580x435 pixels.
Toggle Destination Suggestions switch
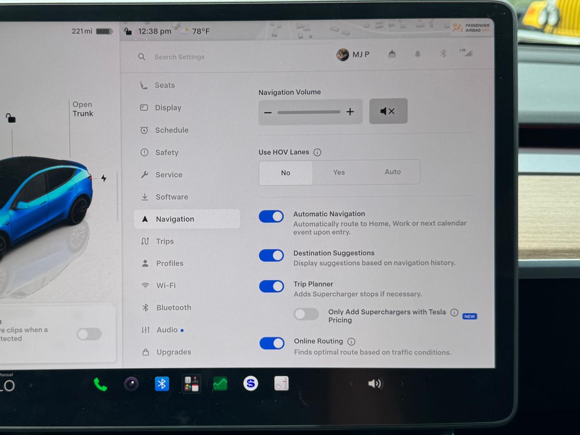pyautogui.click(x=271, y=256)
